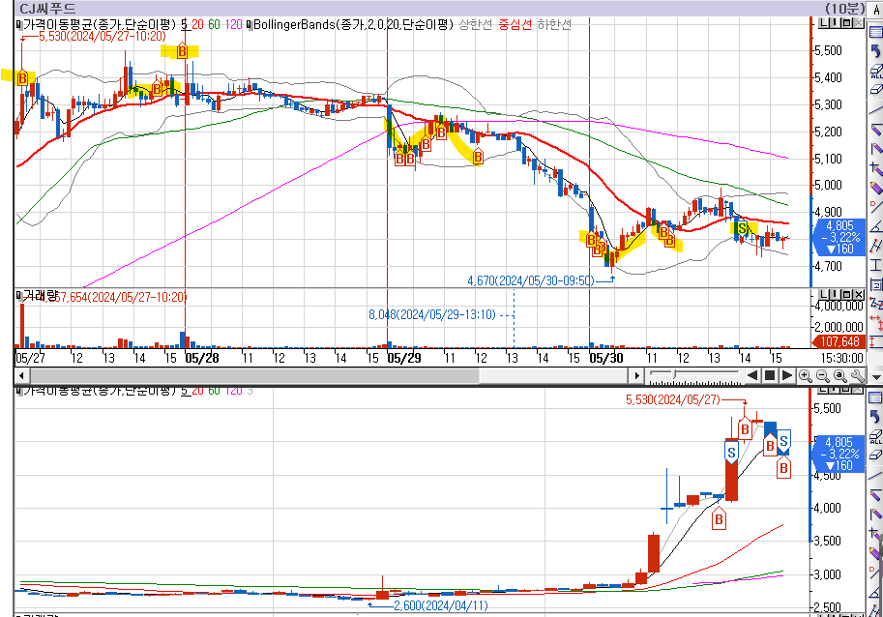The height and width of the screenshot is (617, 883).
Task: Click 'L' button of the volume pane
Action: (x=823, y=294)
